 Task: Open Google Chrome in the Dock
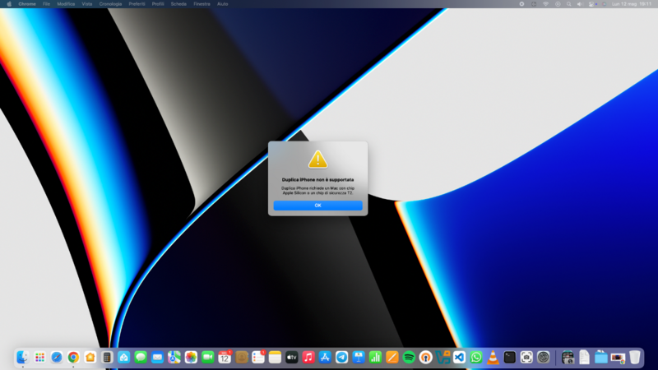(73, 357)
